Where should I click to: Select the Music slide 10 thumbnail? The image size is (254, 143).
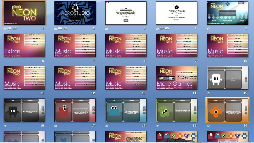(x=227, y=46)
